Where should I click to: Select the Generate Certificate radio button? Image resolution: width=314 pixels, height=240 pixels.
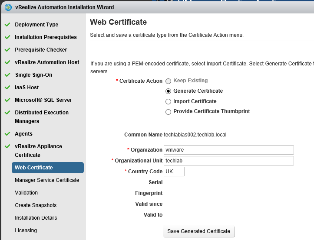[x=168, y=91]
